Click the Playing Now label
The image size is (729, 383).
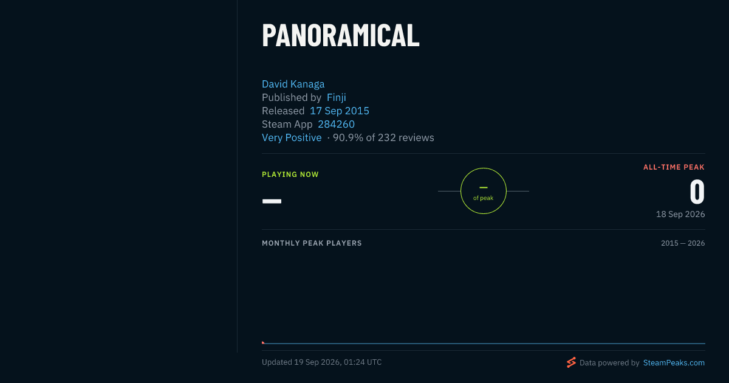point(290,174)
